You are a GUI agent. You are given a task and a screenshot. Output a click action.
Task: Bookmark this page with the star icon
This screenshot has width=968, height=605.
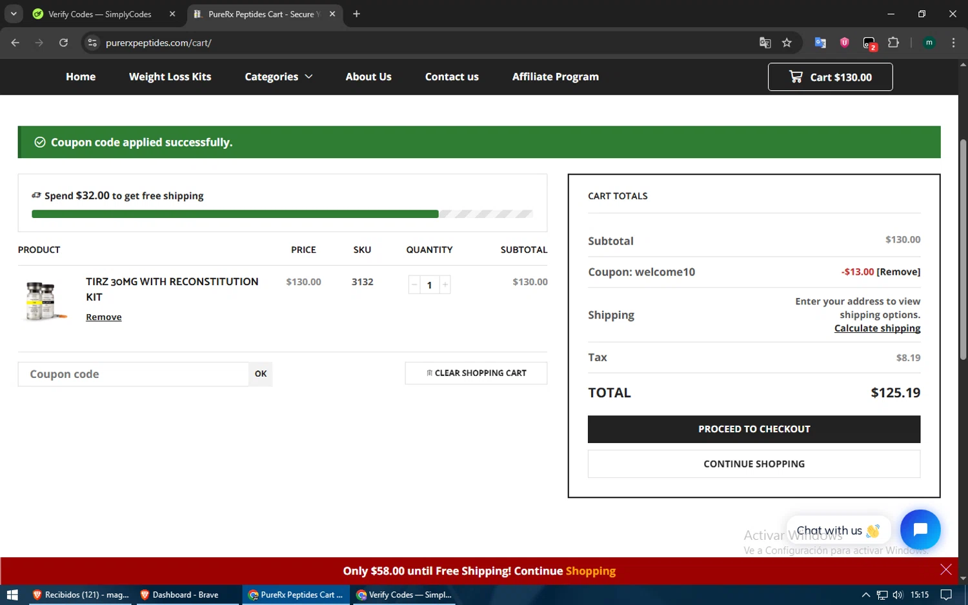tap(787, 43)
